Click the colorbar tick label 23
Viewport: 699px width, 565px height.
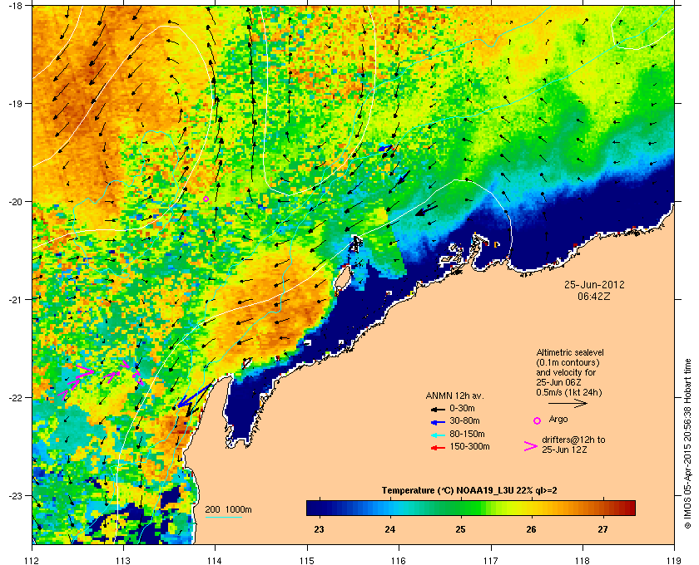pyautogui.click(x=320, y=529)
